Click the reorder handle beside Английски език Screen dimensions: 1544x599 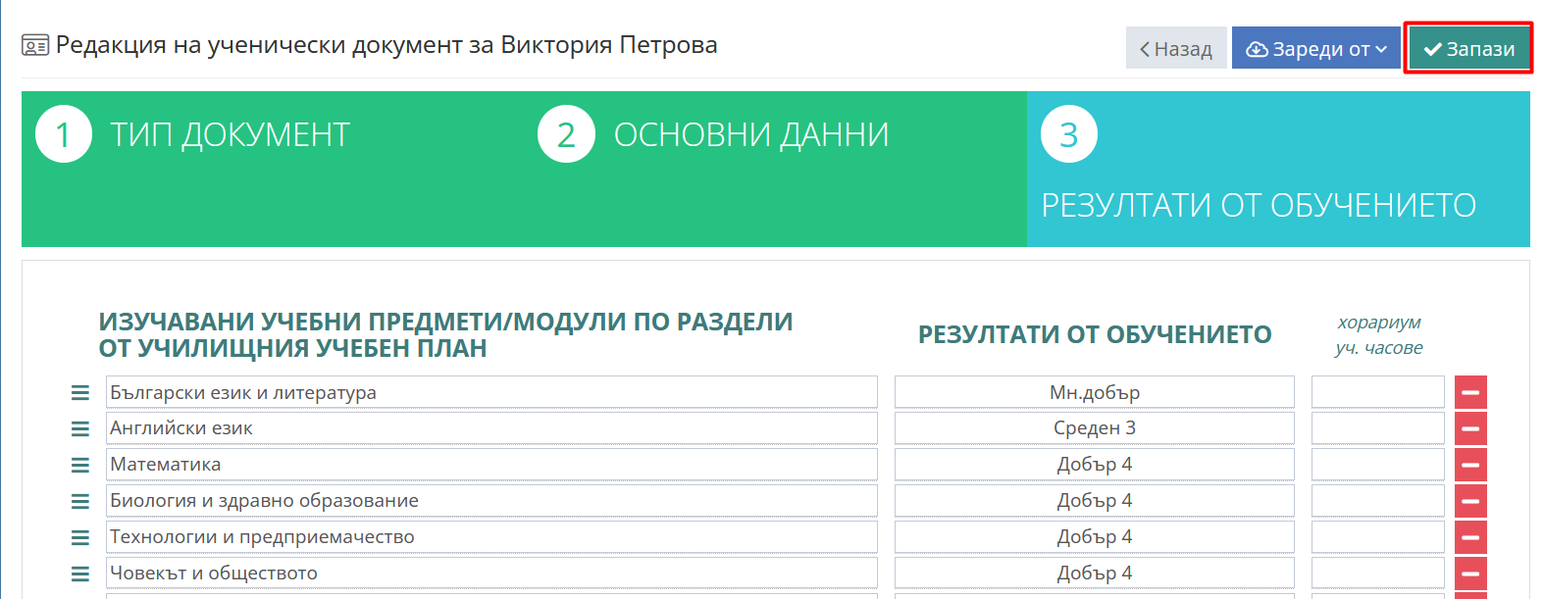pyautogui.click(x=80, y=428)
